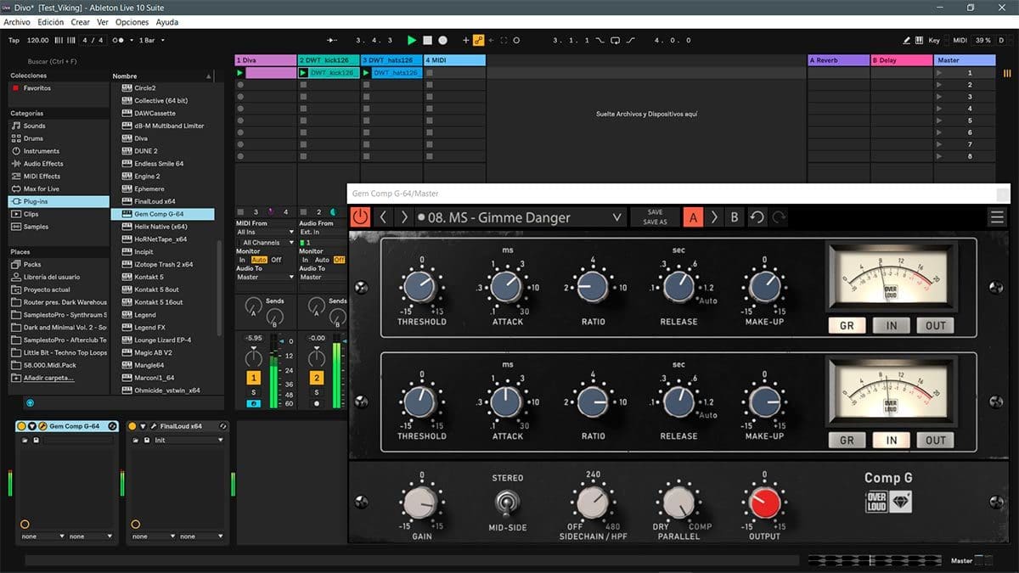Launch the DWT_kick126 clip
The height and width of the screenshot is (573, 1019).
pyautogui.click(x=303, y=73)
